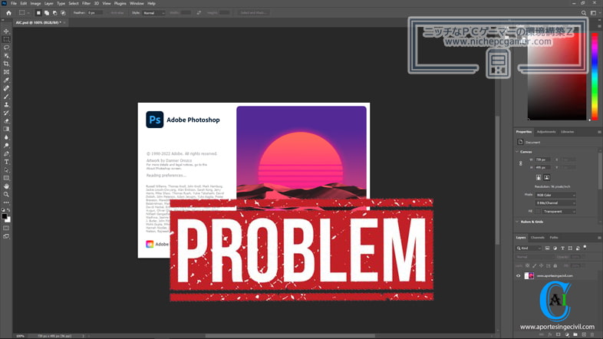The width and height of the screenshot is (603, 339).
Task: Select the Eraser tool
Action: click(x=6, y=121)
